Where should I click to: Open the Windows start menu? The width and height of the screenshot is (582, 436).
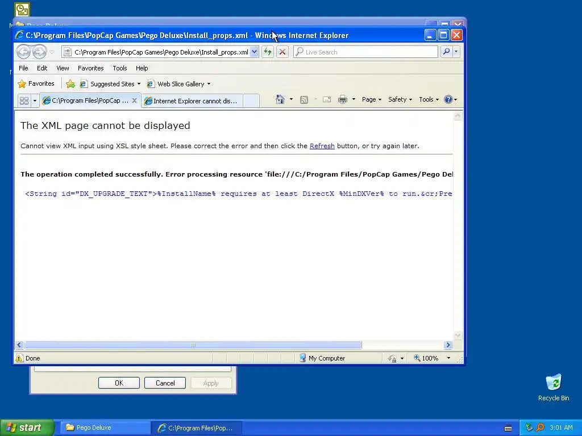[x=27, y=427]
